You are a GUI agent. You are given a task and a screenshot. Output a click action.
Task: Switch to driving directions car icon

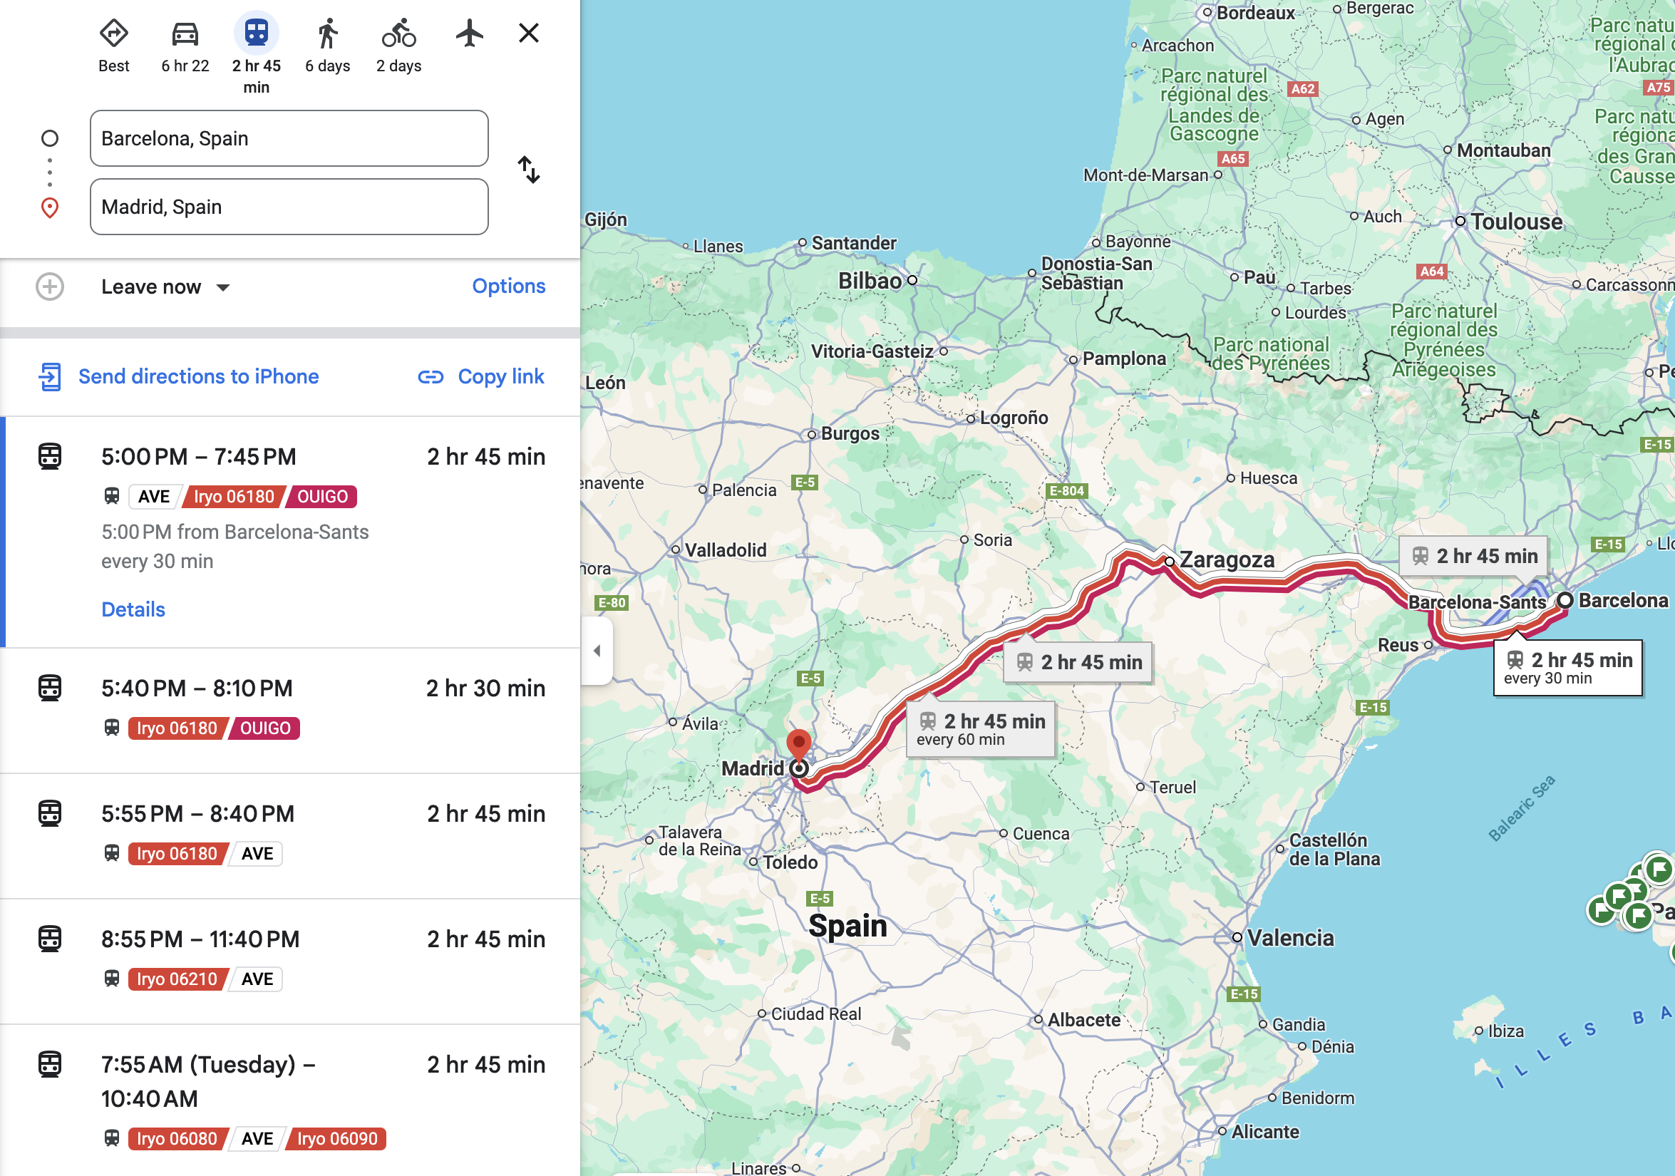(185, 33)
